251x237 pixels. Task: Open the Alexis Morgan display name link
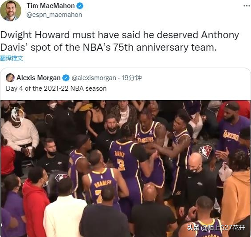click(x=39, y=78)
